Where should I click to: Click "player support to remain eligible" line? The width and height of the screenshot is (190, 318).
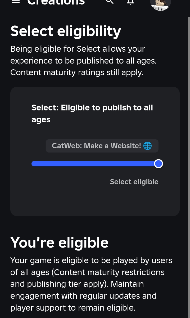click(x=73, y=307)
